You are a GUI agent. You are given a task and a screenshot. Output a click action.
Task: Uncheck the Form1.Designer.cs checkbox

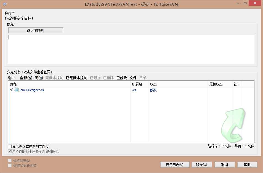click(x=11, y=89)
